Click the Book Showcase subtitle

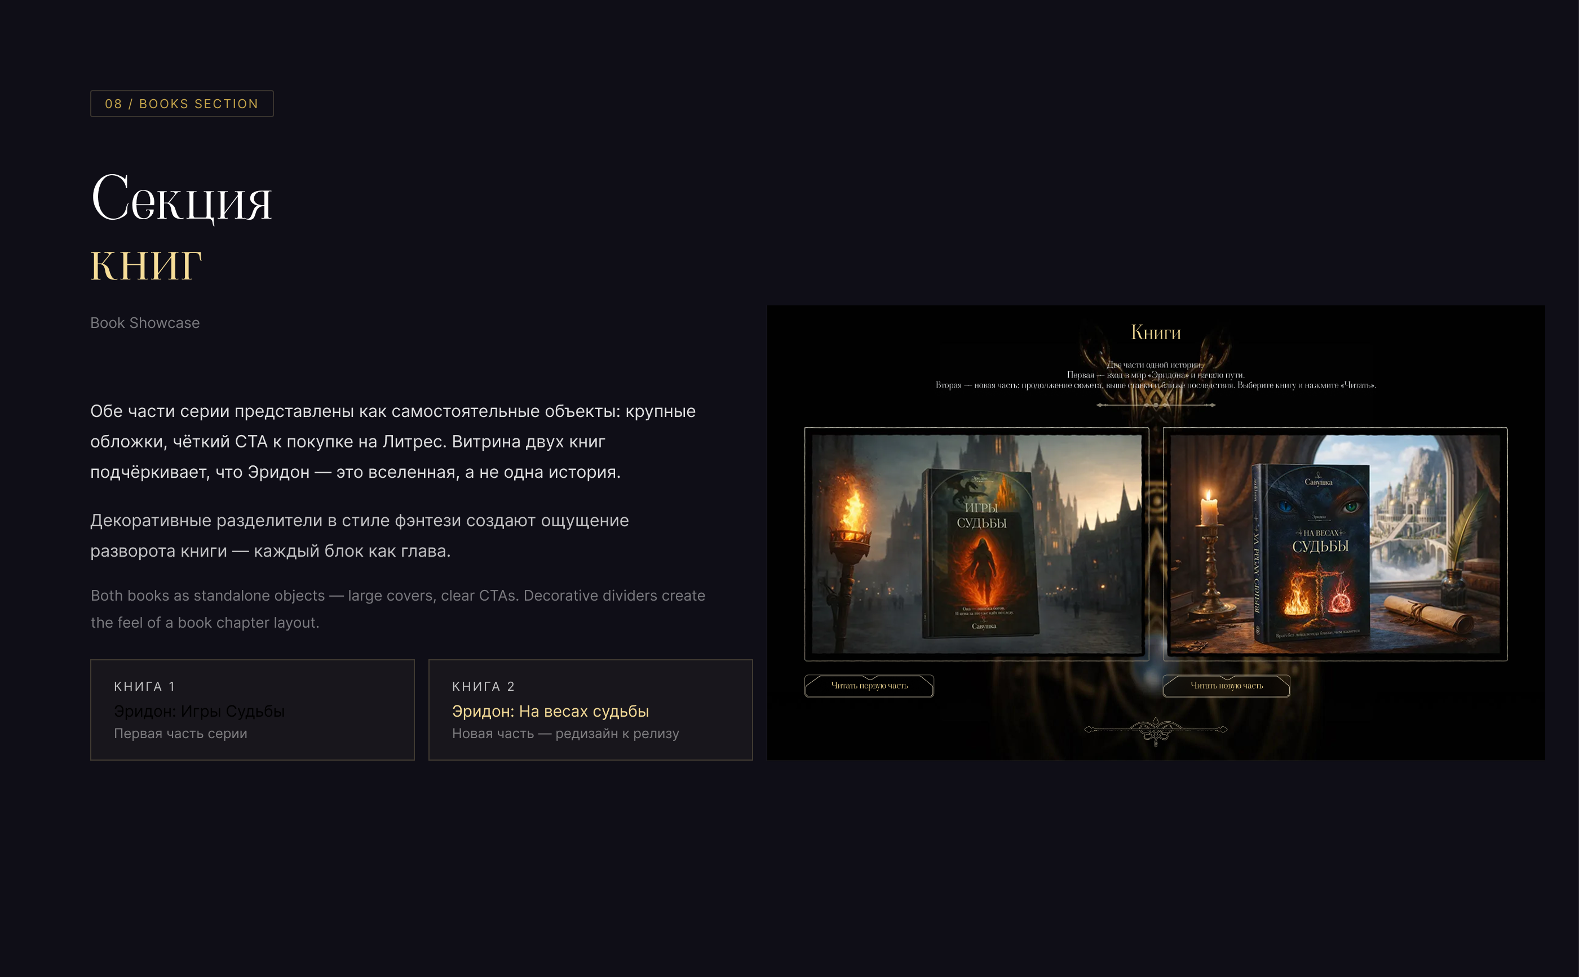(145, 322)
